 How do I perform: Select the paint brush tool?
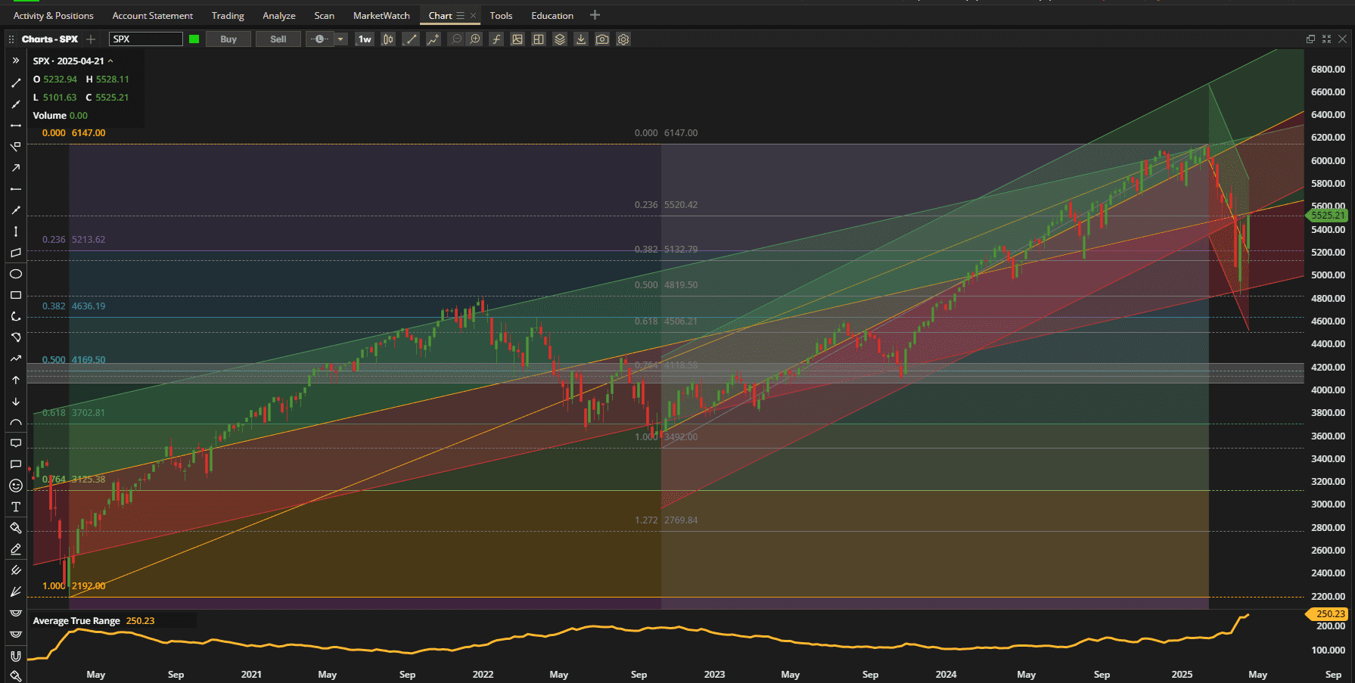coord(15,528)
